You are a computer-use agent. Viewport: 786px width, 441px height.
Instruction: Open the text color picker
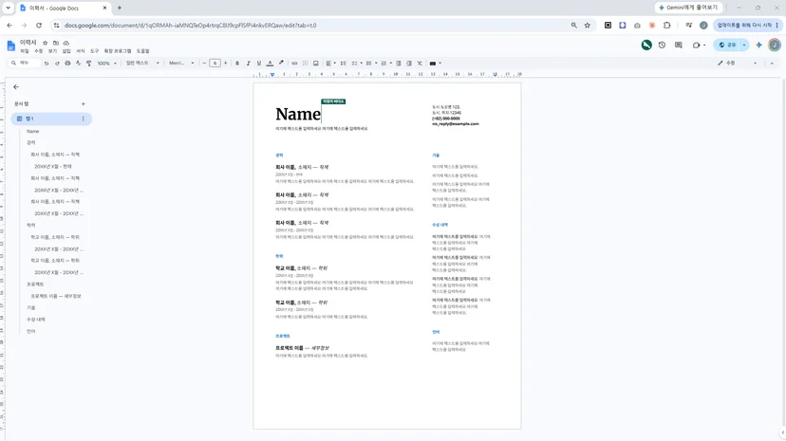click(x=270, y=64)
